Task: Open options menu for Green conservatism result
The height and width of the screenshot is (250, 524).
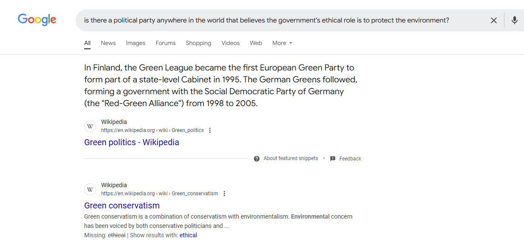Action: coord(224,194)
